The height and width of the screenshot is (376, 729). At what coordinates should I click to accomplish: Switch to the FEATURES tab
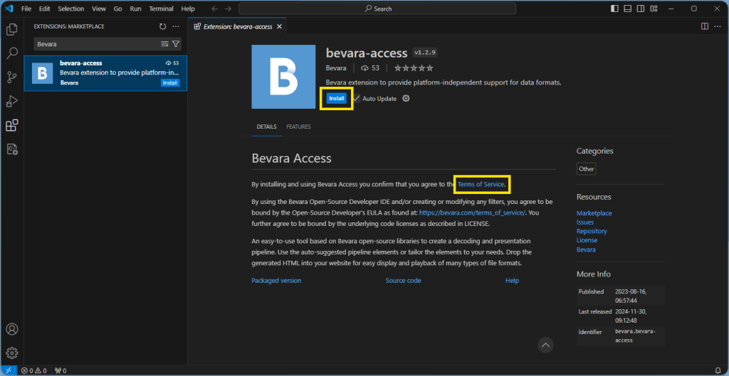click(x=298, y=127)
